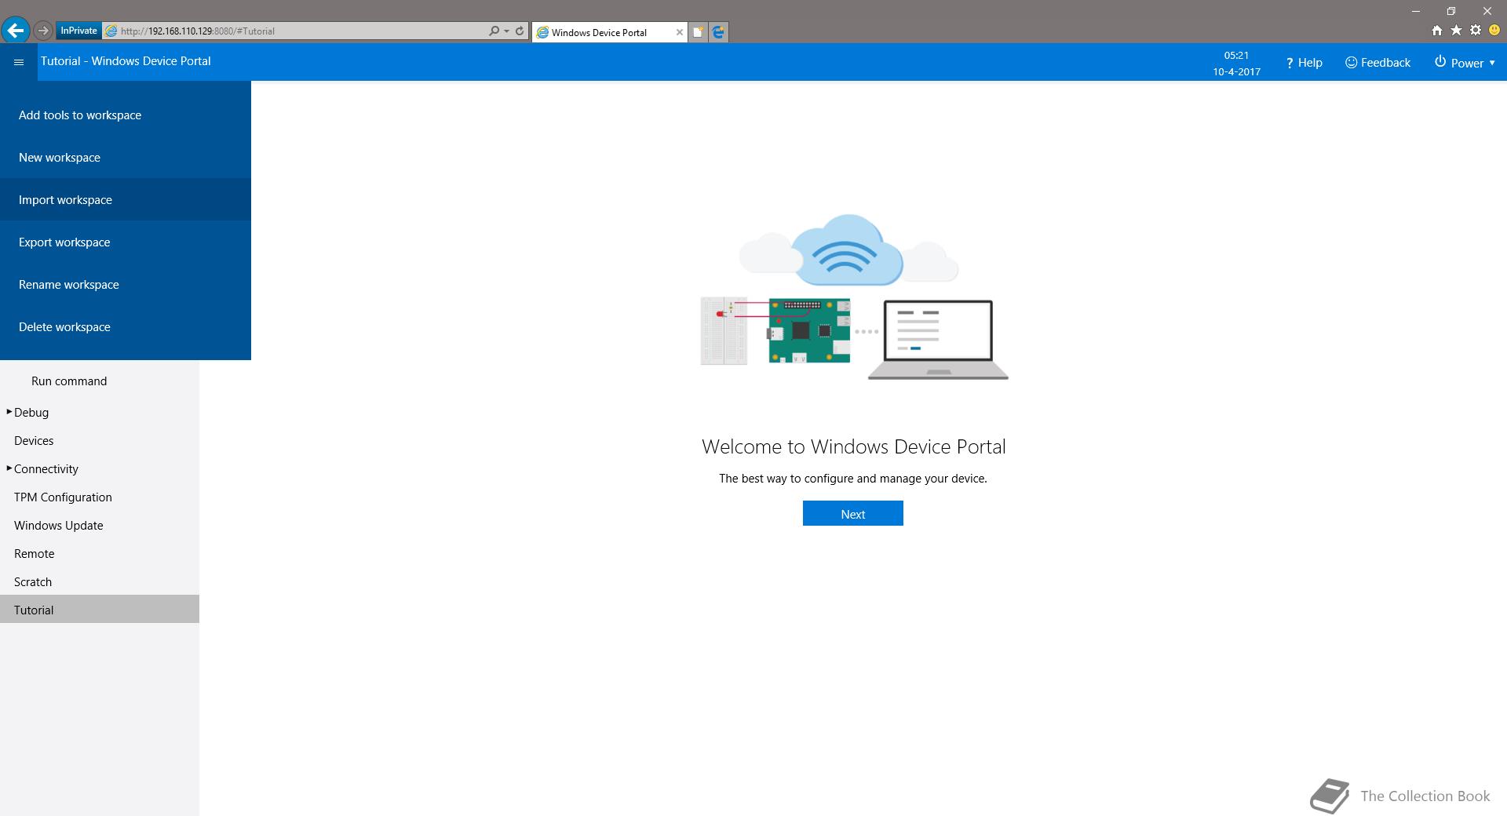Choose Export workspace
1507x816 pixels.
(x=126, y=242)
